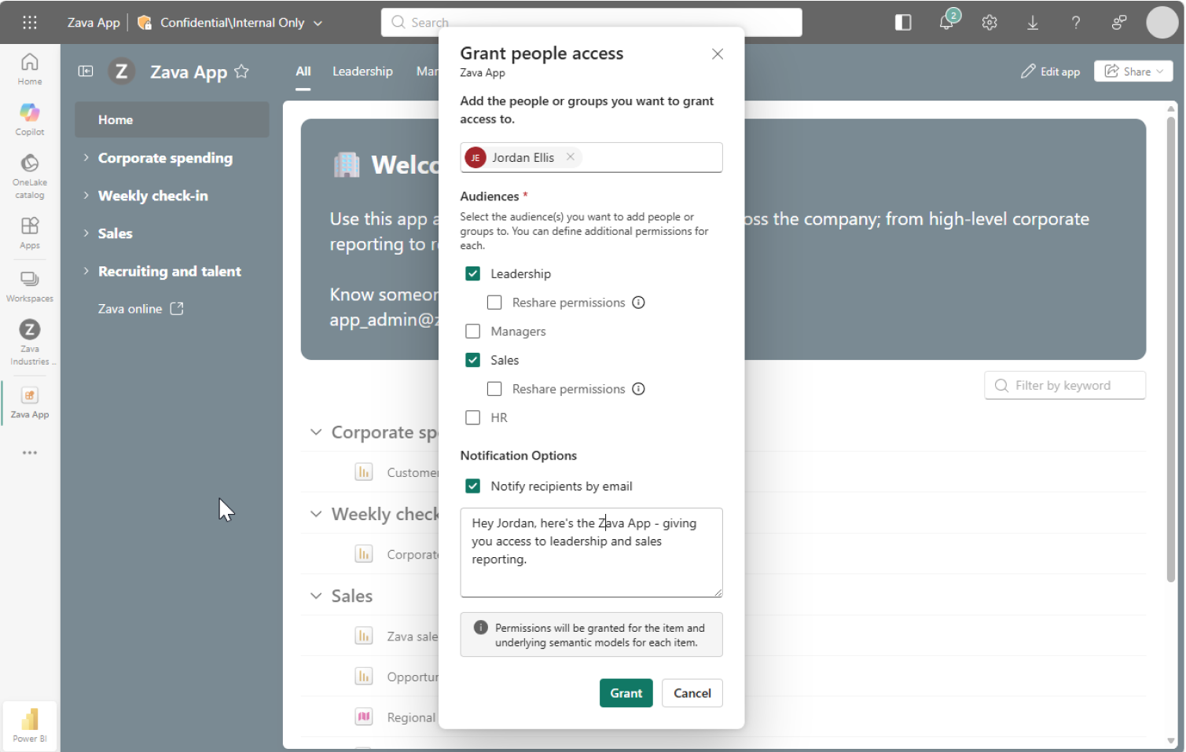Check the HR audience checkbox

(473, 418)
